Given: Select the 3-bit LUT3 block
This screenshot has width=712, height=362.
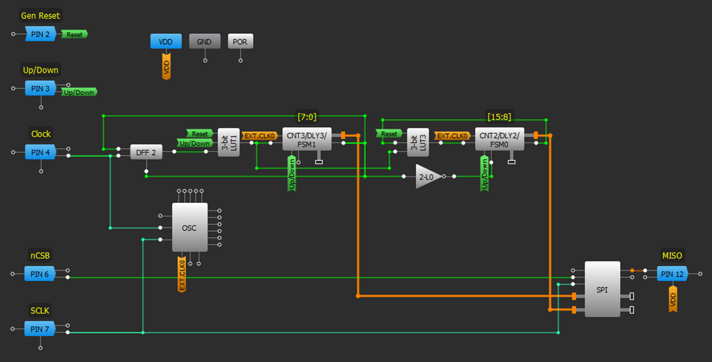Looking at the screenshot, I should click(x=418, y=143).
